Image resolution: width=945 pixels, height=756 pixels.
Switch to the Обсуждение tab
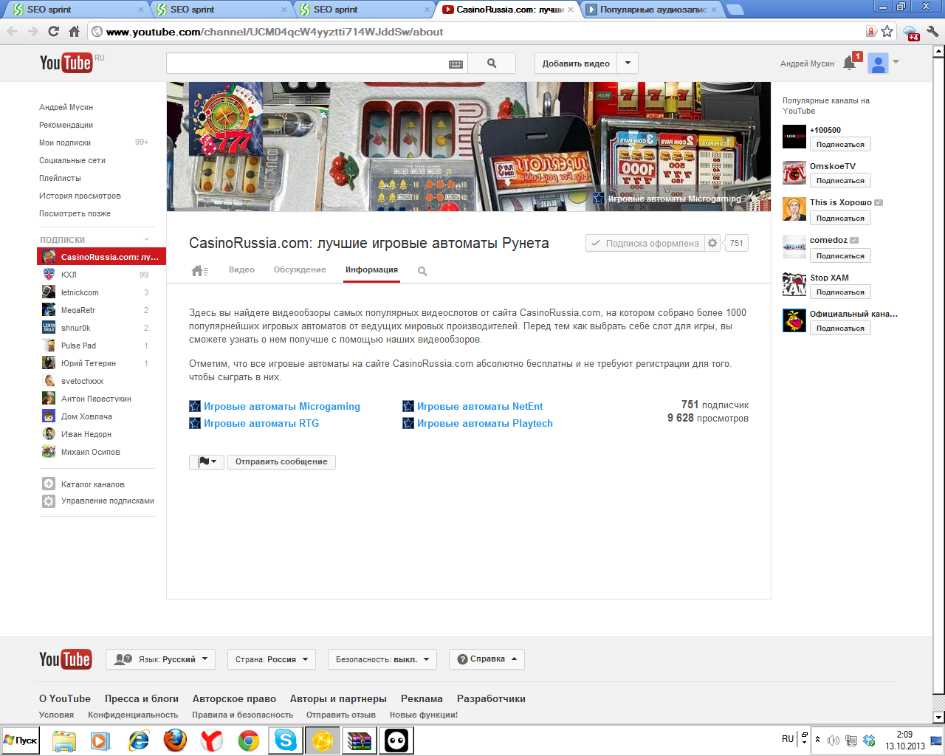[x=300, y=270]
